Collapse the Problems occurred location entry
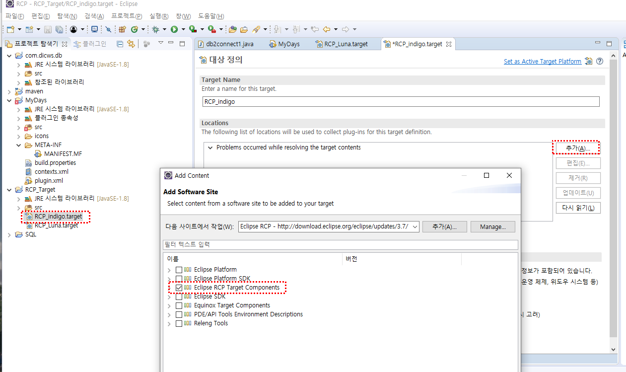This screenshot has height=372, width=626. tap(210, 148)
